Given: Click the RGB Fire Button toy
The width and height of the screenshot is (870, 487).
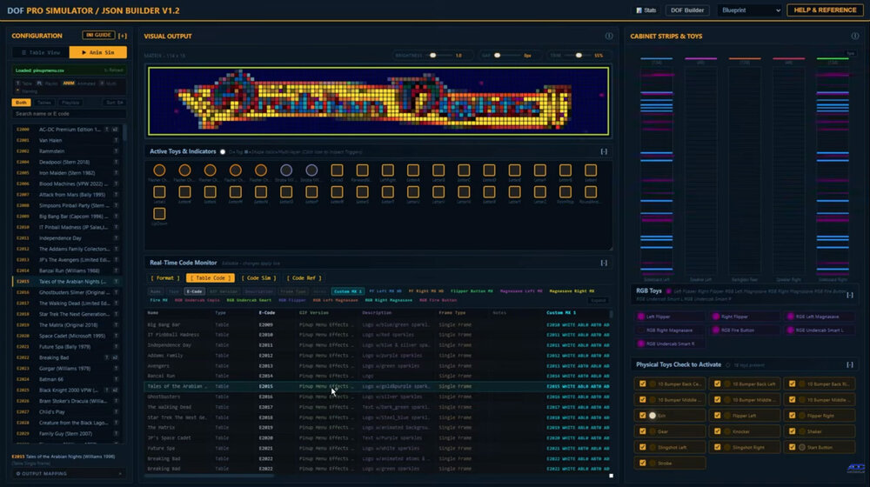Looking at the screenshot, I should [x=745, y=330].
